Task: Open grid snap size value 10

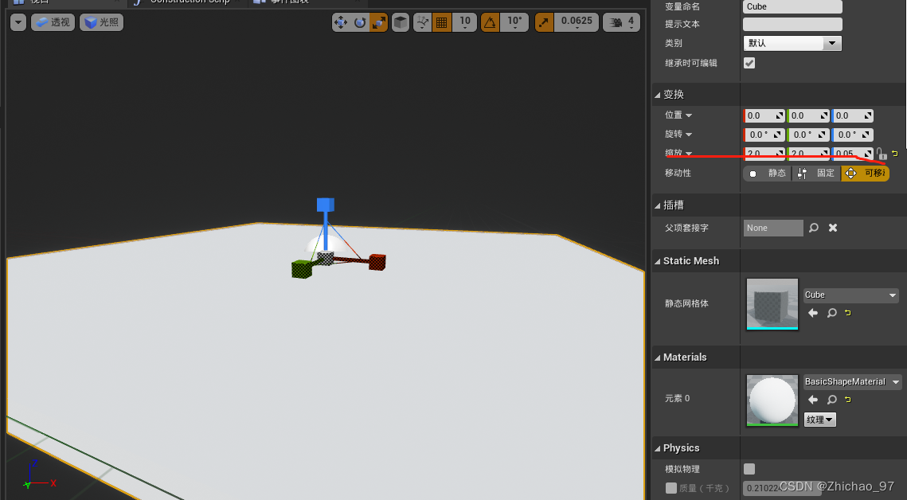Action: (465, 22)
